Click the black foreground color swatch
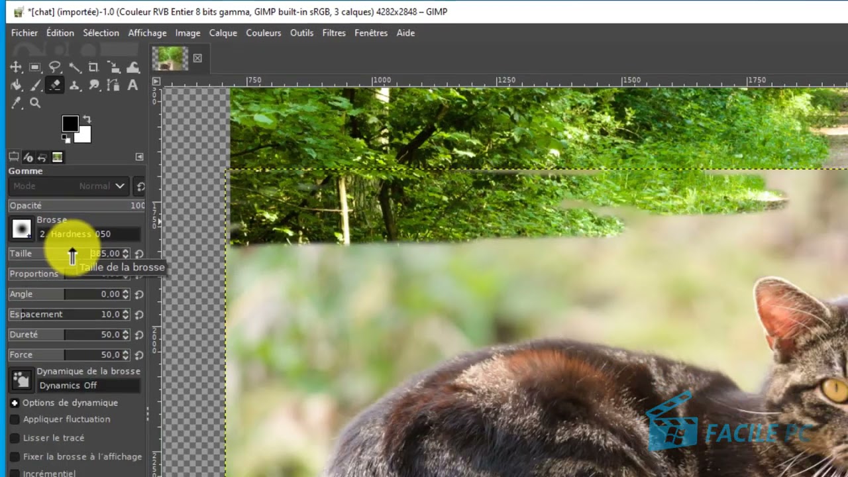The height and width of the screenshot is (477, 848). (x=70, y=123)
